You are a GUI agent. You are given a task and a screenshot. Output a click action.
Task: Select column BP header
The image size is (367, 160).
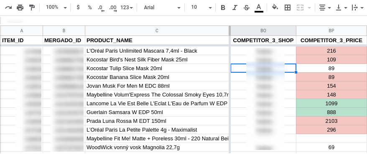[331, 30]
